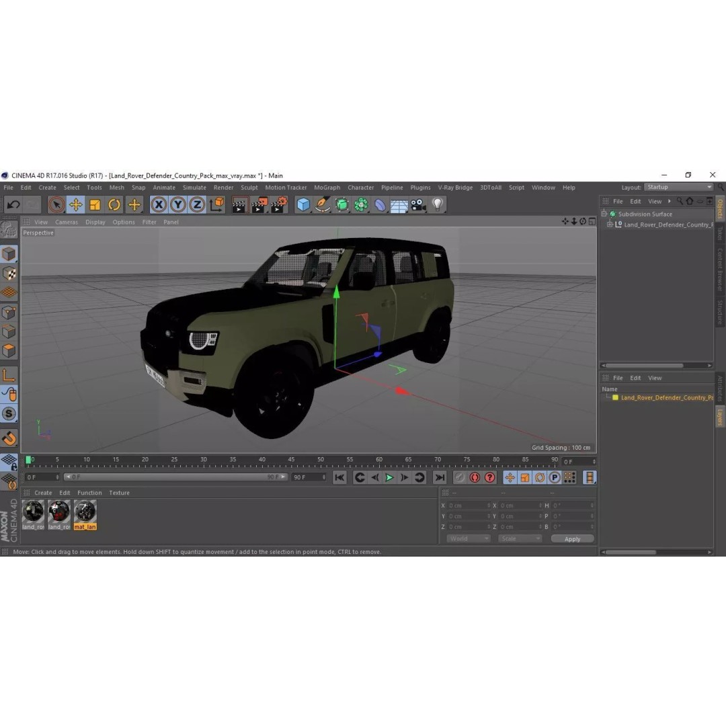Open the World coordinate dropdown
The height and width of the screenshot is (726, 726).
point(468,538)
